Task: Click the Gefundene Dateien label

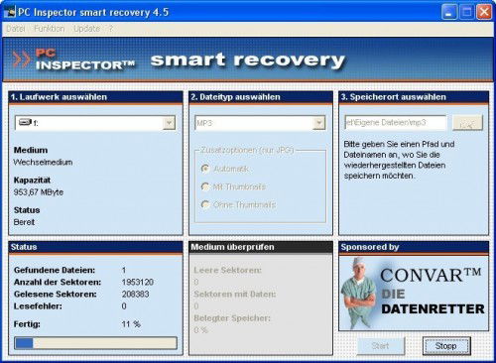Action: point(55,270)
